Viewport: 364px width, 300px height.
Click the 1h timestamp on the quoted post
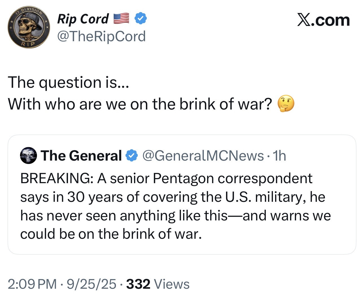280,156
